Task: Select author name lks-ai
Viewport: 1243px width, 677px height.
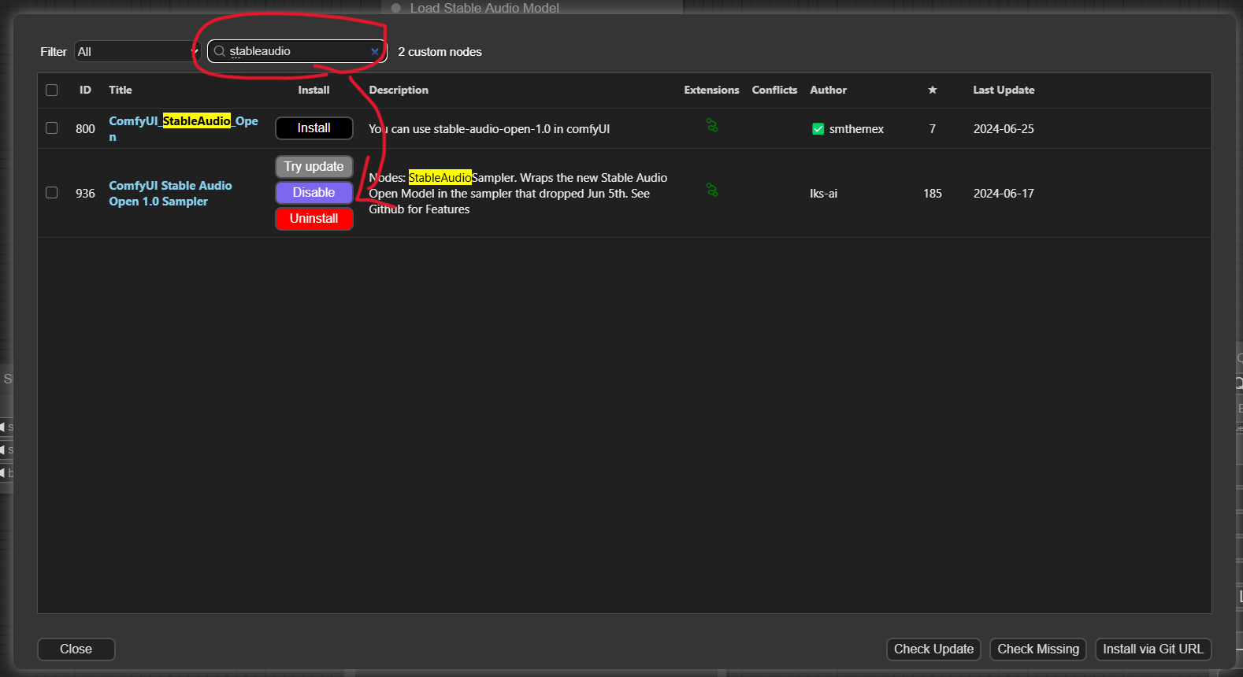Action: pos(823,194)
